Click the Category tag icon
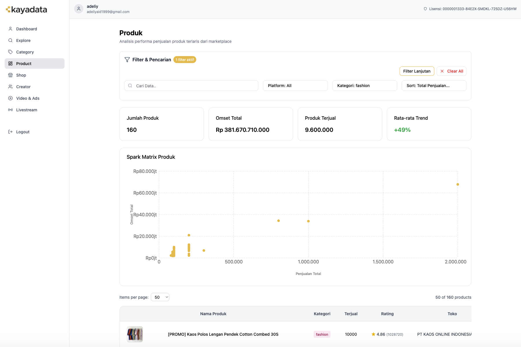This screenshot has height=347, width=521. [10, 52]
